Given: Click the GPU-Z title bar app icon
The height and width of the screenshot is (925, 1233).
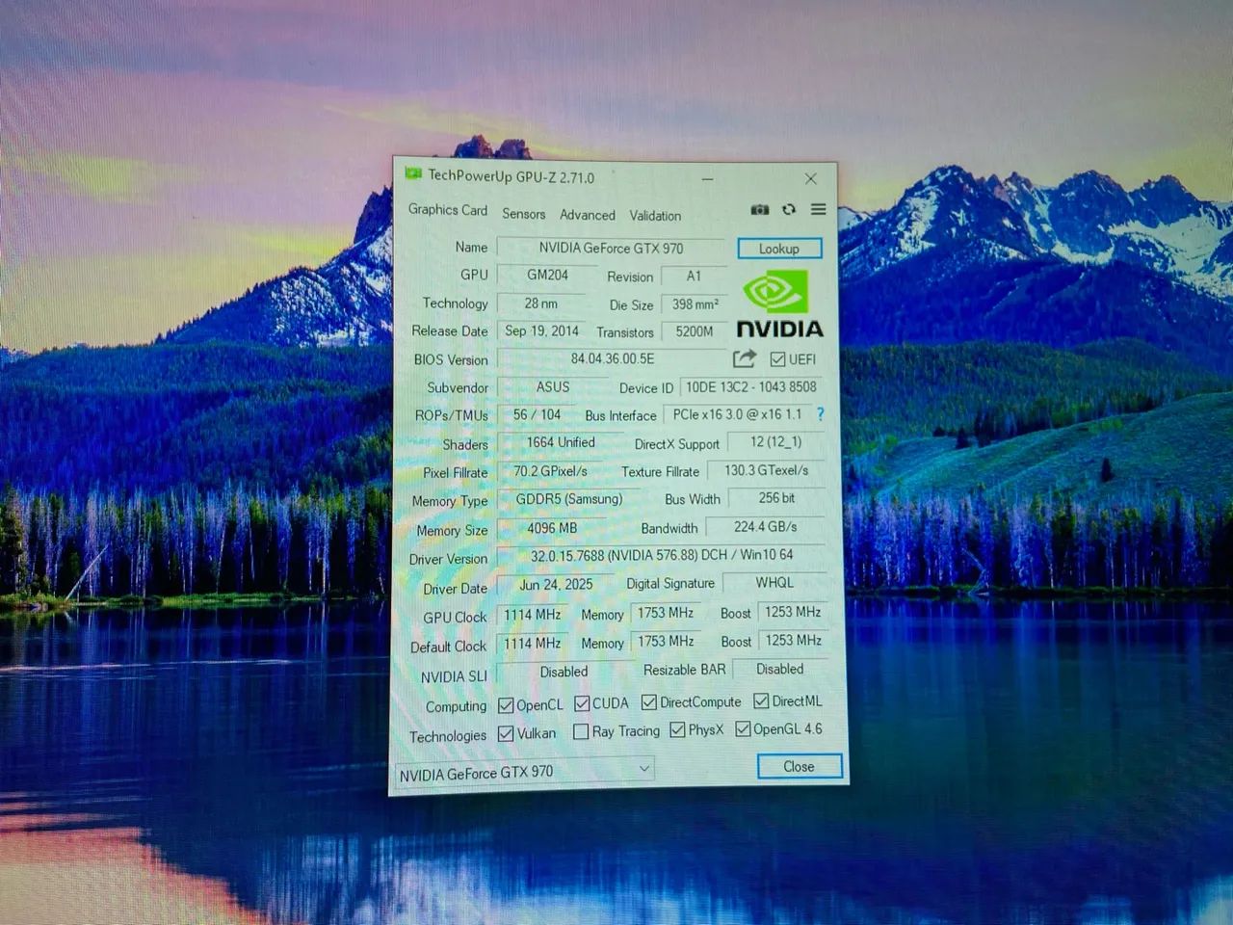Looking at the screenshot, I should click(413, 173).
